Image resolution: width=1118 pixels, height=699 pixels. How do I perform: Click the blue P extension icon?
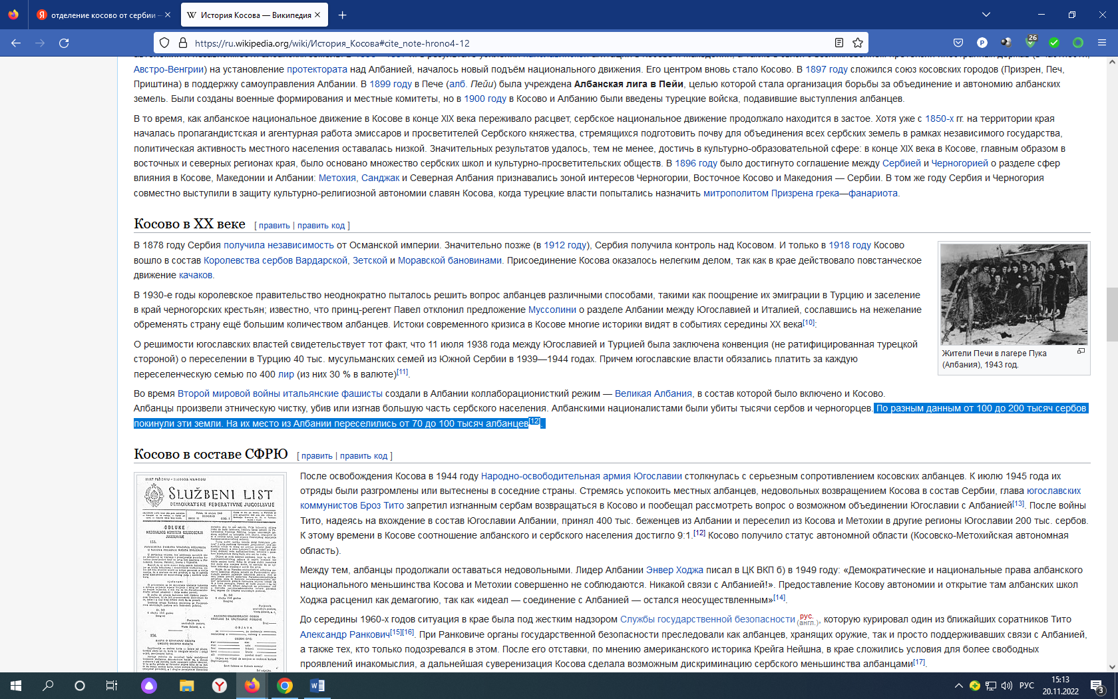pyautogui.click(x=982, y=43)
